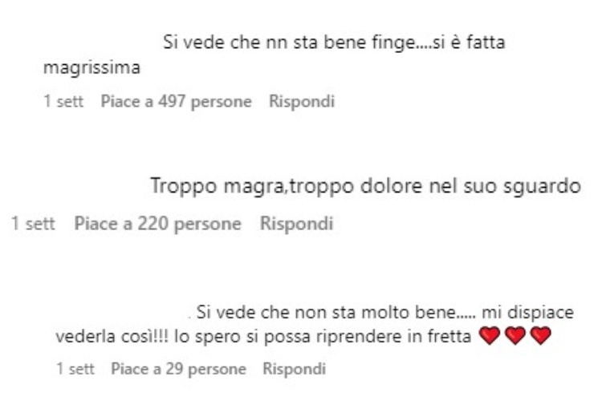
Task: Click the last red heart emoji
Action: click(540, 335)
